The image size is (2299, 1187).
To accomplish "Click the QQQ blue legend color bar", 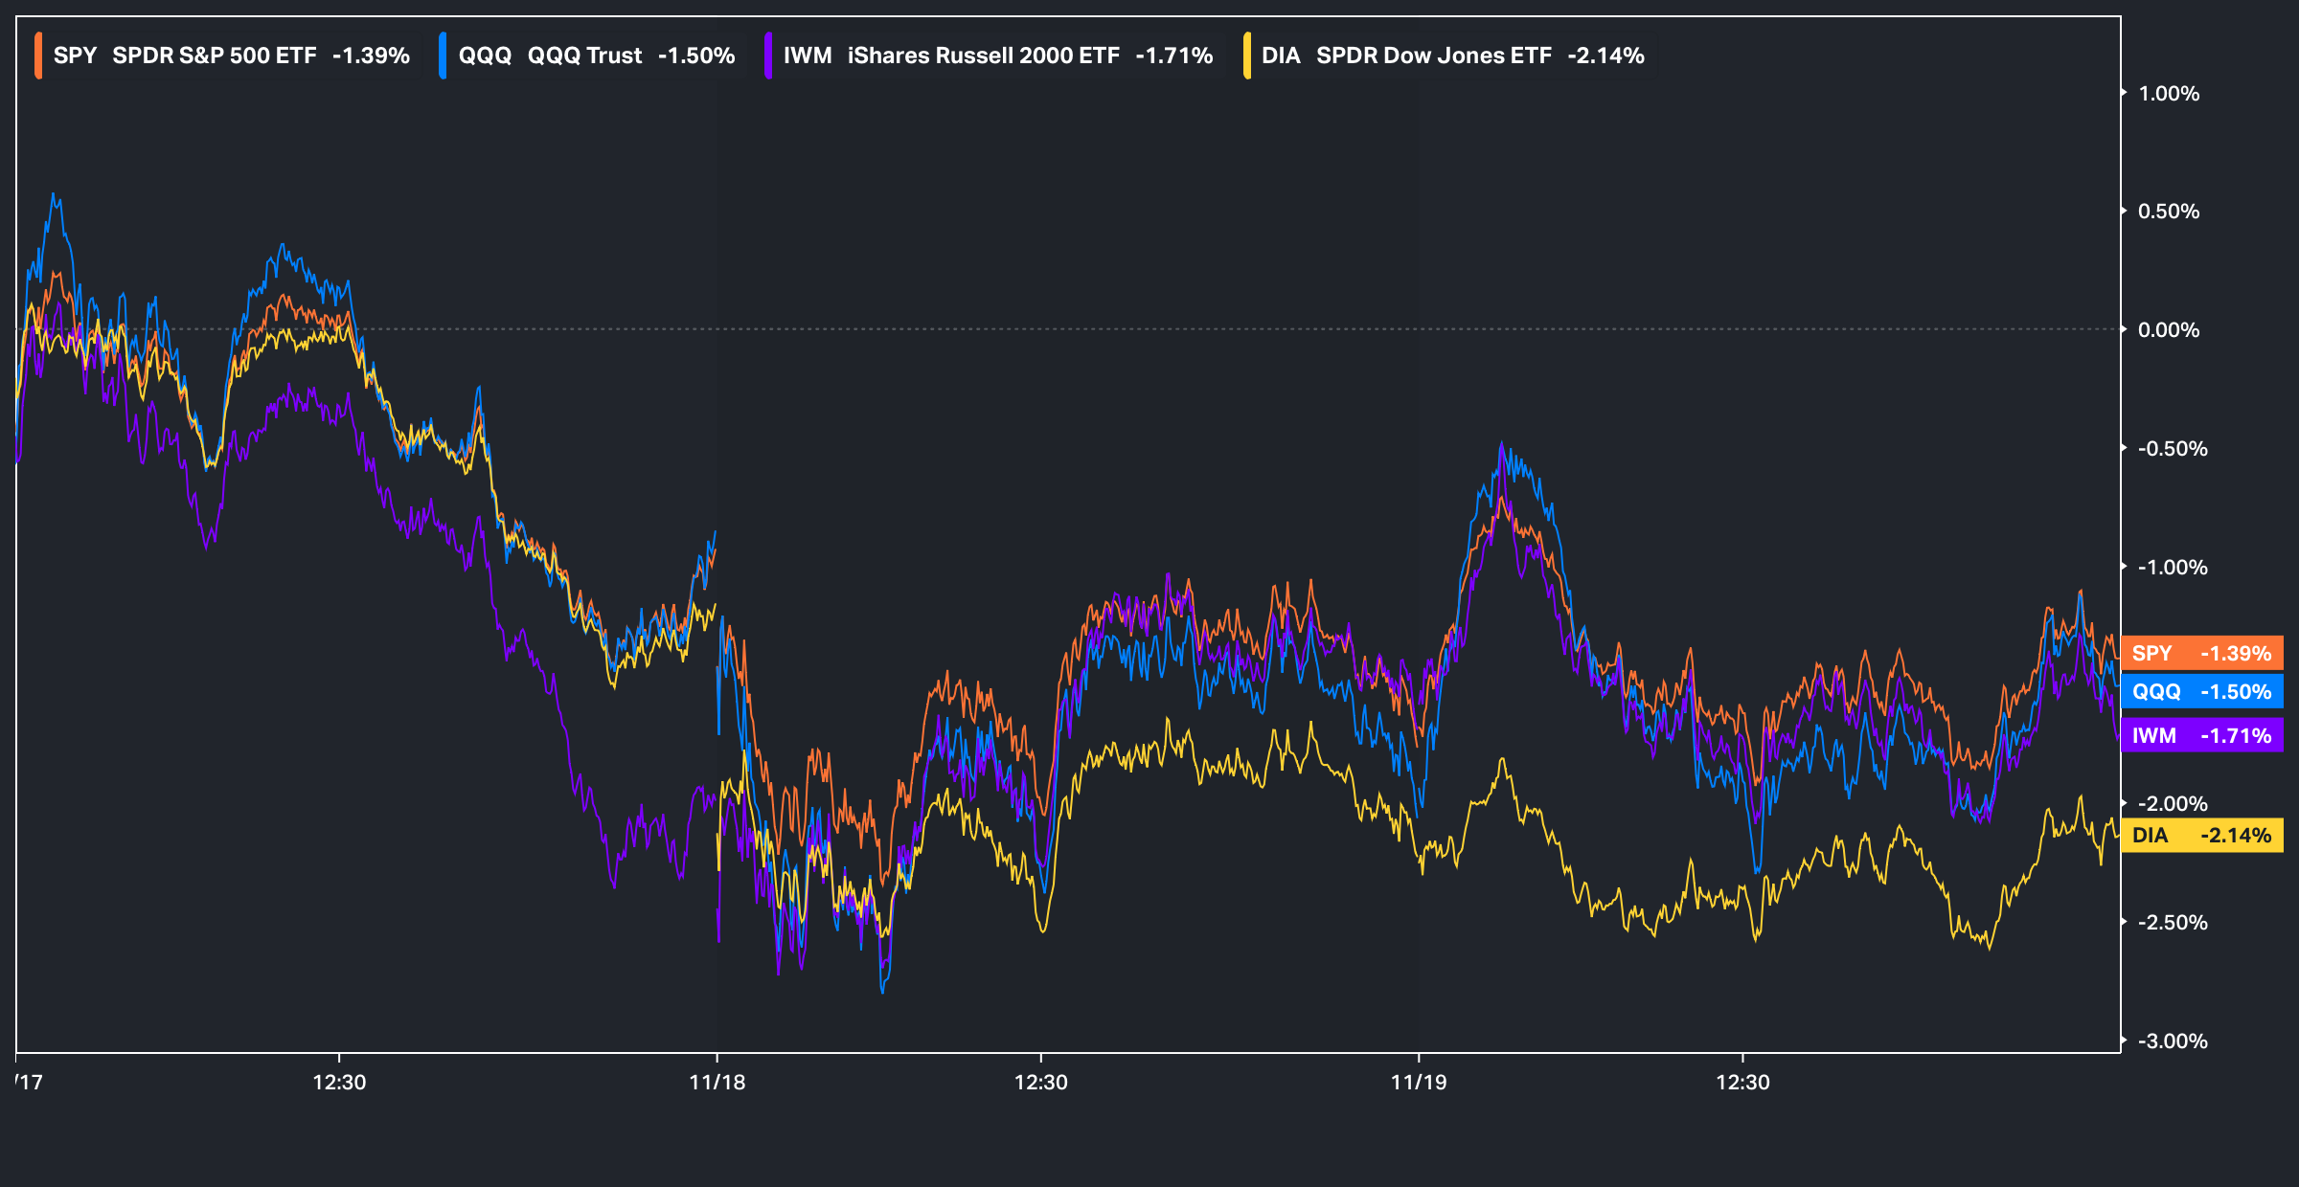I will [443, 56].
